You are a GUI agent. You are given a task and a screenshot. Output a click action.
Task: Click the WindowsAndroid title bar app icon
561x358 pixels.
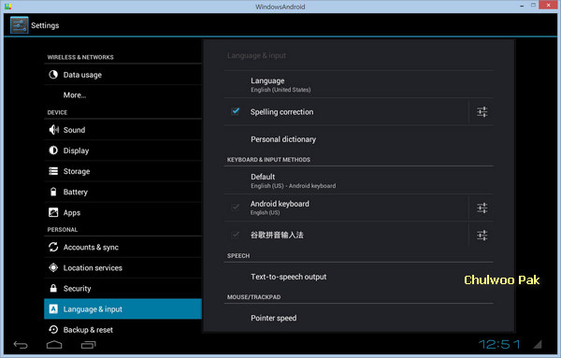[x=7, y=7]
